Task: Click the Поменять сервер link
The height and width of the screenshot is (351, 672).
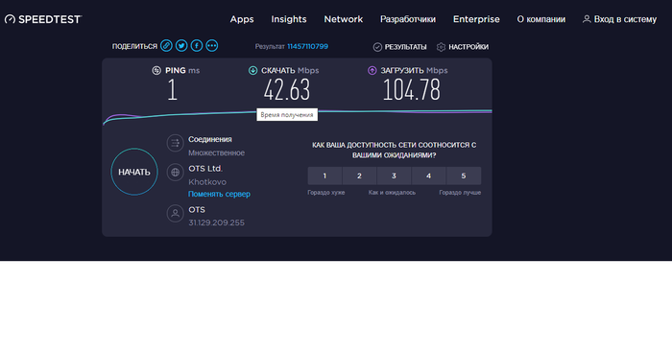Action: (x=219, y=194)
